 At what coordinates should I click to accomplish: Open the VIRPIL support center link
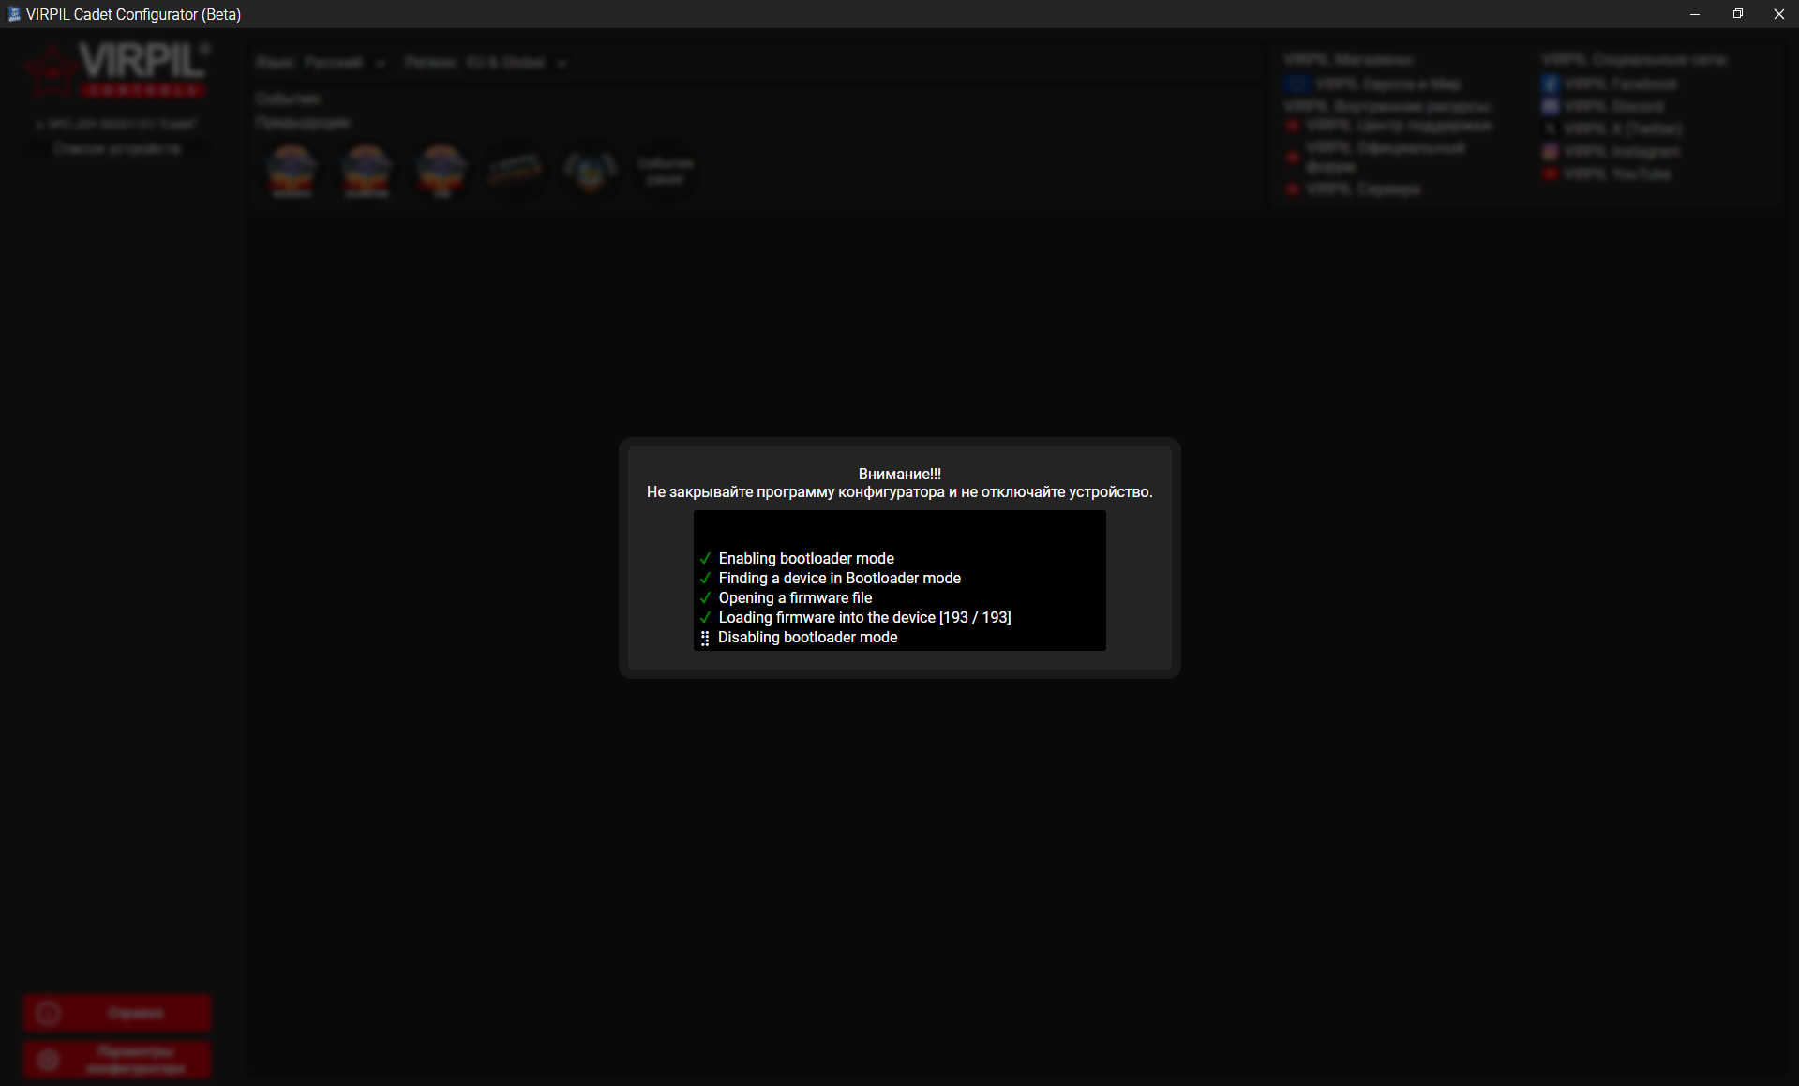pyautogui.click(x=1398, y=126)
